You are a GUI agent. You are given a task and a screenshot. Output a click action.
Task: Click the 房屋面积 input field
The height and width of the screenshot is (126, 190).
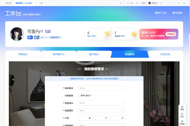101,110
